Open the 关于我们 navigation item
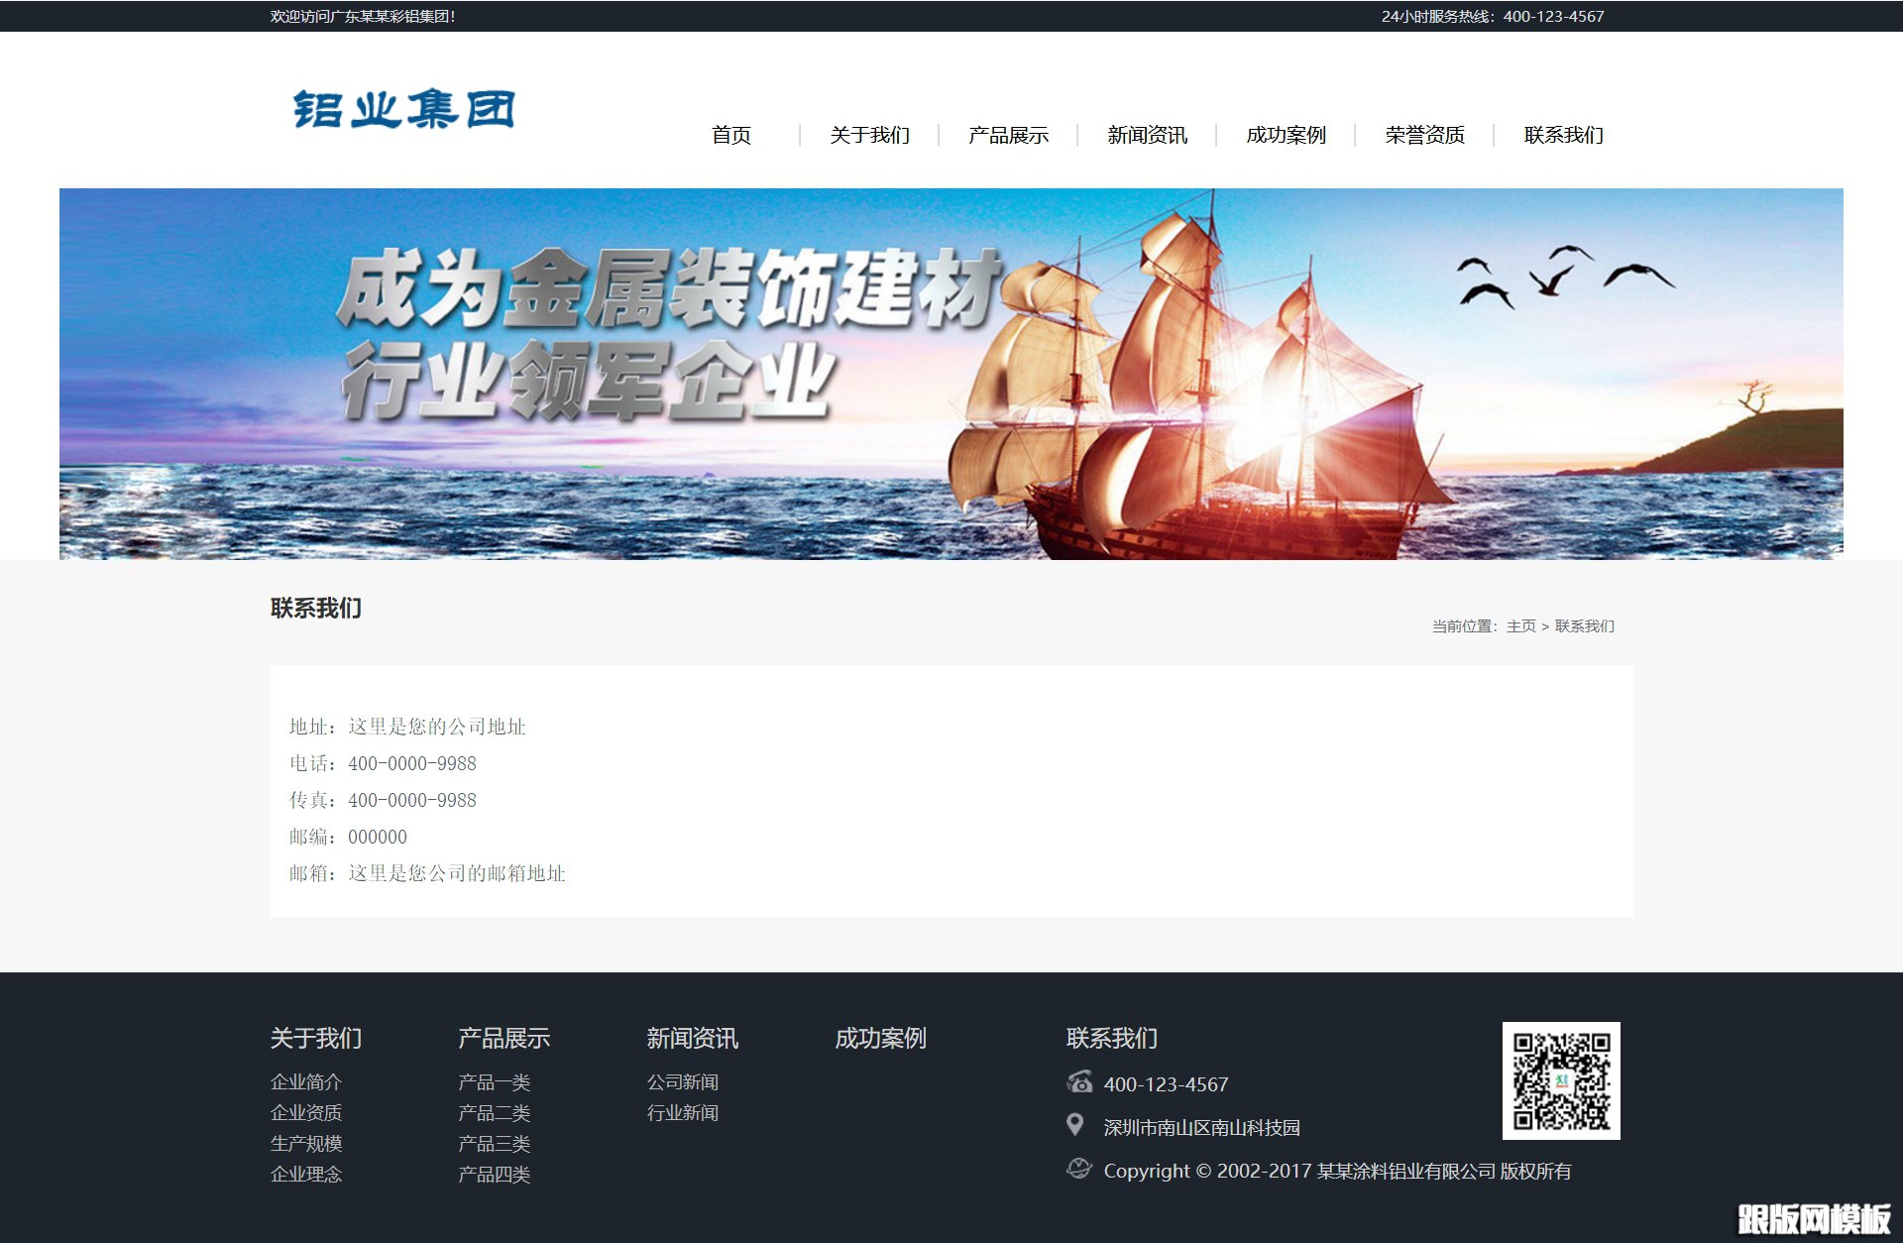 click(x=870, y=135)
